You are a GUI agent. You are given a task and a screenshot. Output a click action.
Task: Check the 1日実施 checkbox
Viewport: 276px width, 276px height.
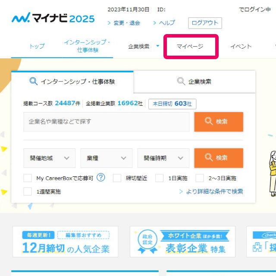point(159,178)
